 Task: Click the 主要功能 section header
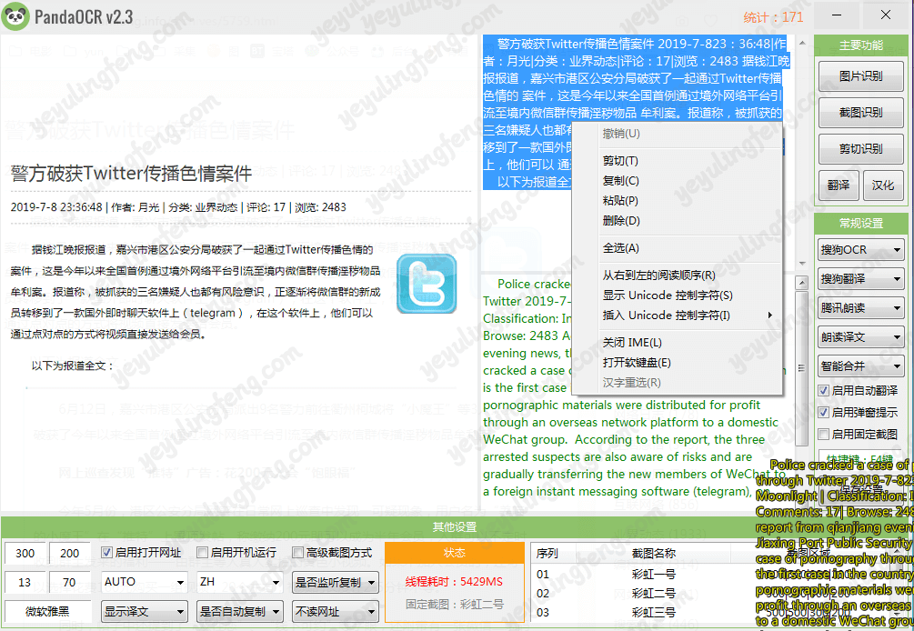coord(861,45)
